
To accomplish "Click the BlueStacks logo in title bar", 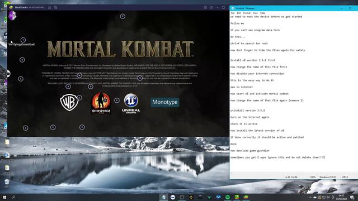I will click(x=11, y=7).
